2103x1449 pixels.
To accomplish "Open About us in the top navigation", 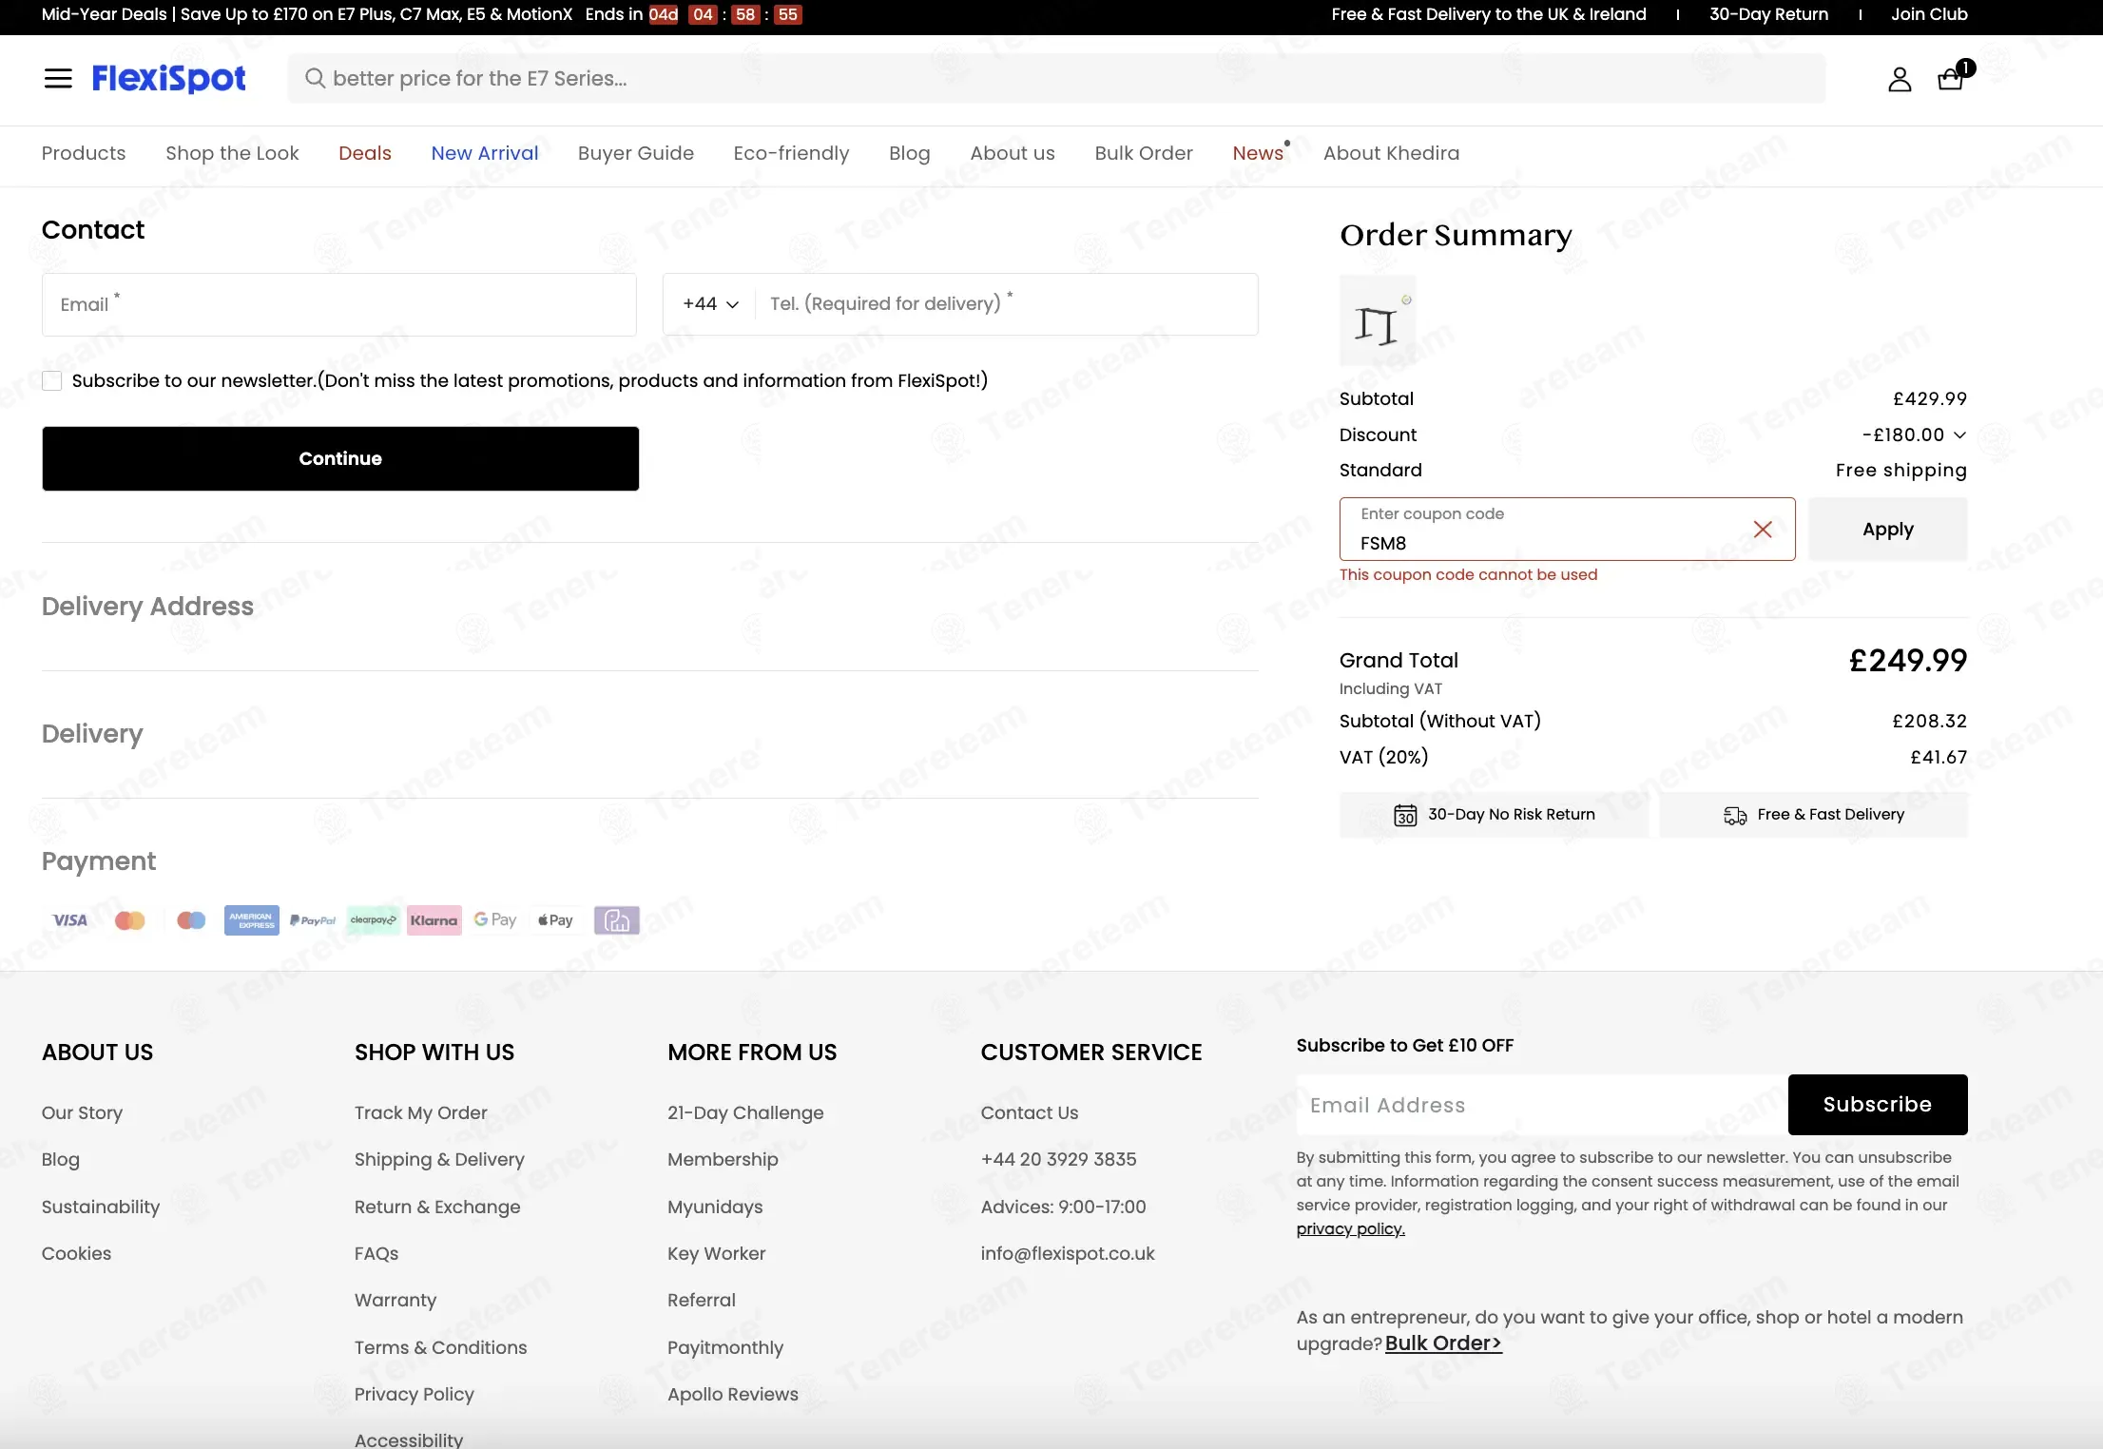I will coord(1013,153).
